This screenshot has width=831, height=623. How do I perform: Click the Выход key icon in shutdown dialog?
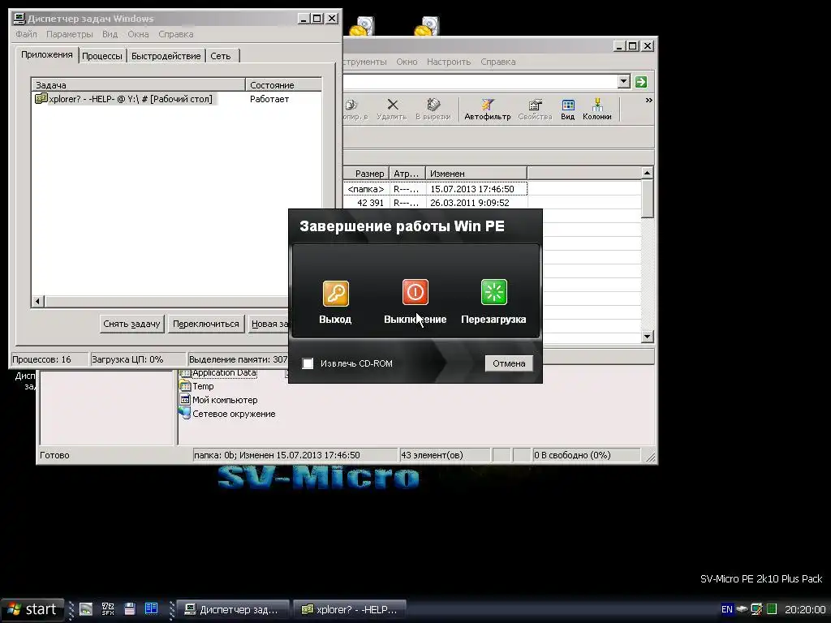335,293
